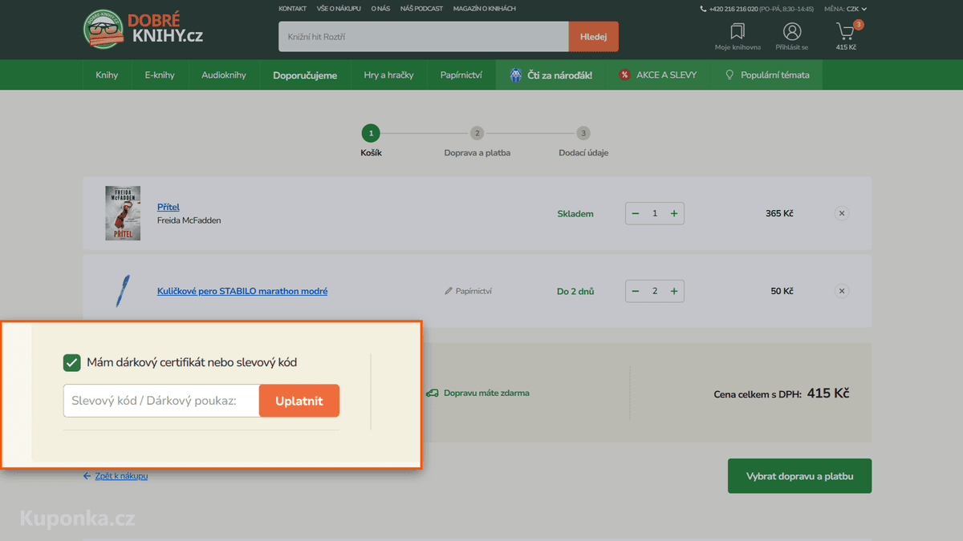The width and height of the screenshot is (963, 541).
Task: Click Vybrat dopravu a platbu button
Action: pos(799,476)
